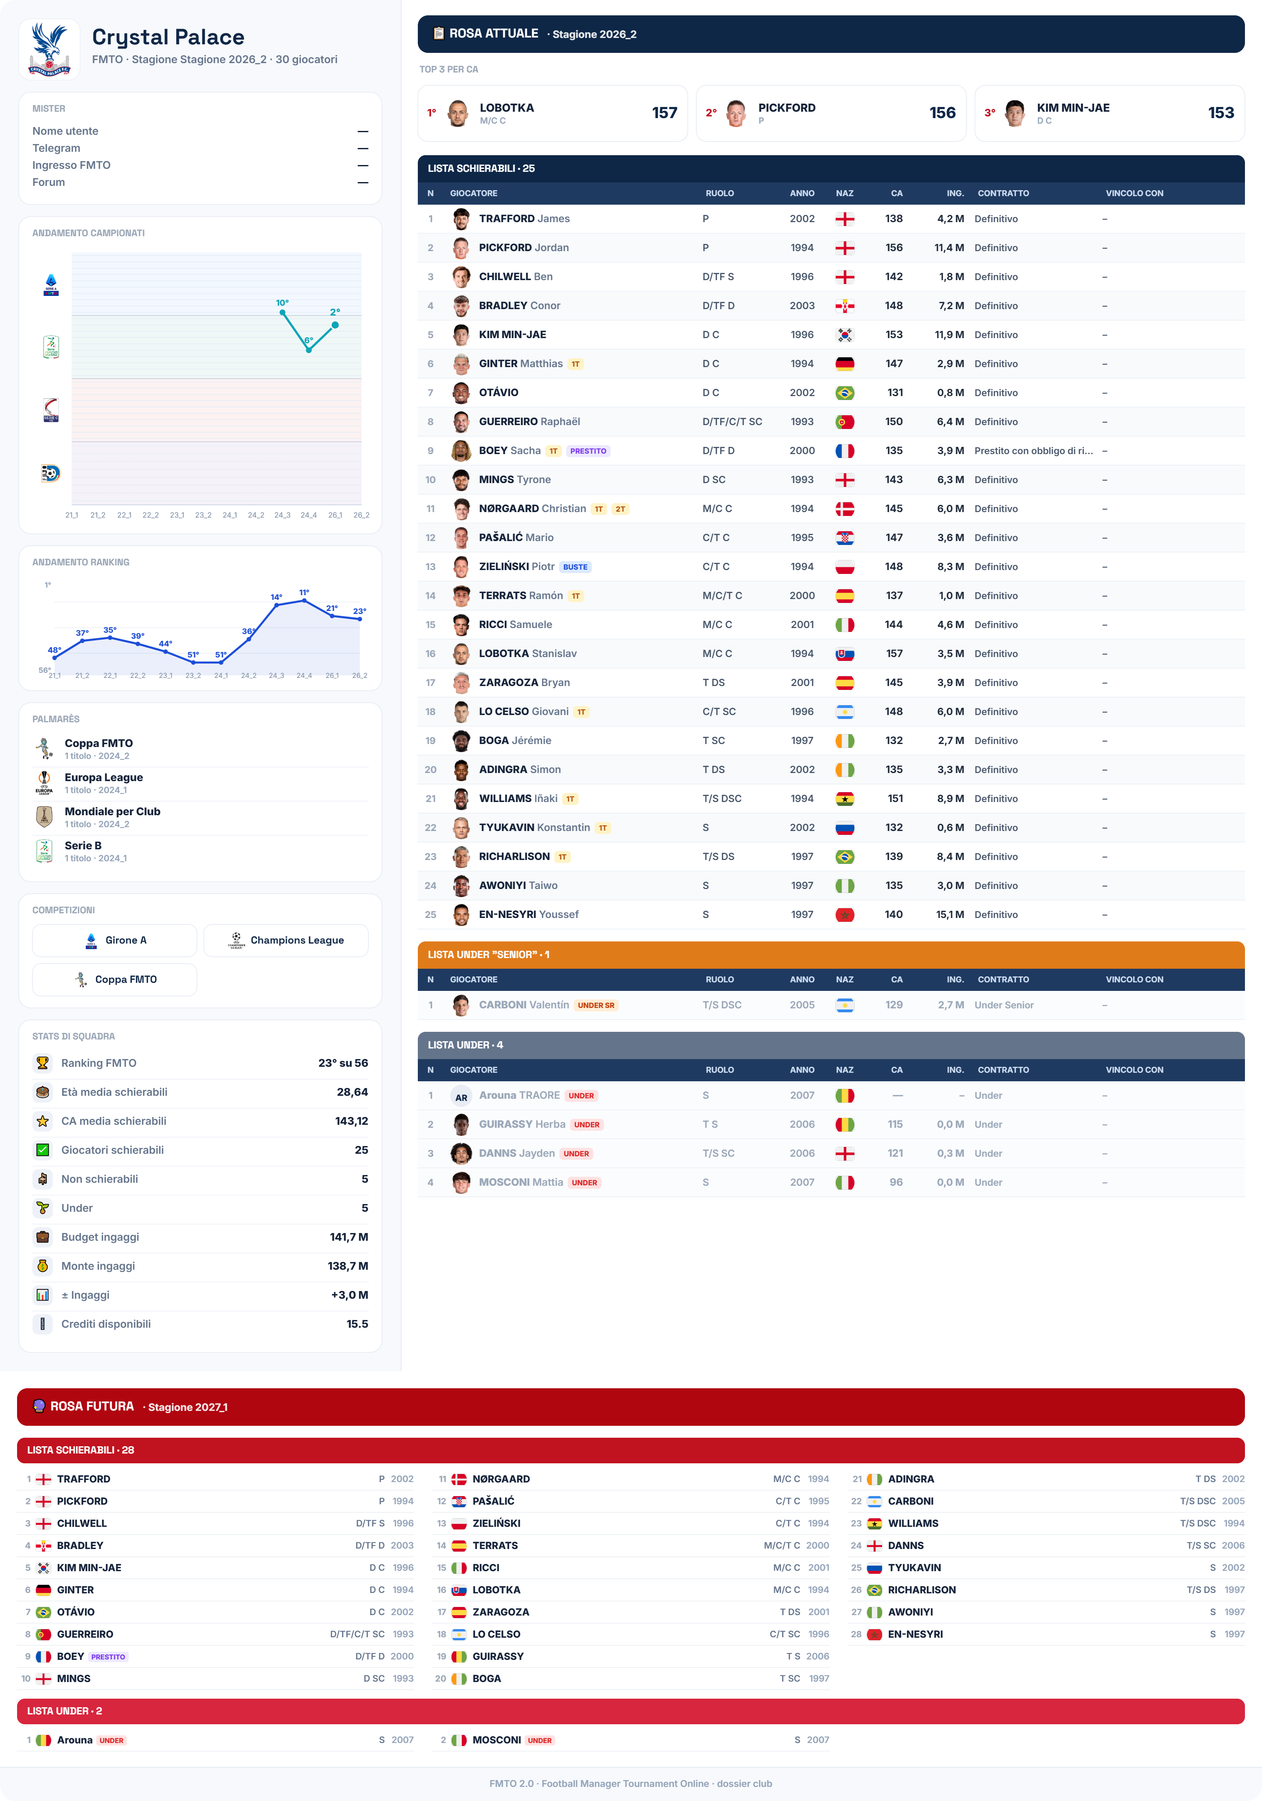Viewport: 1262px width, 1801px height.
Task: Click the RUOLO column header in Lista Schierabili
Action: pos(719,193)
